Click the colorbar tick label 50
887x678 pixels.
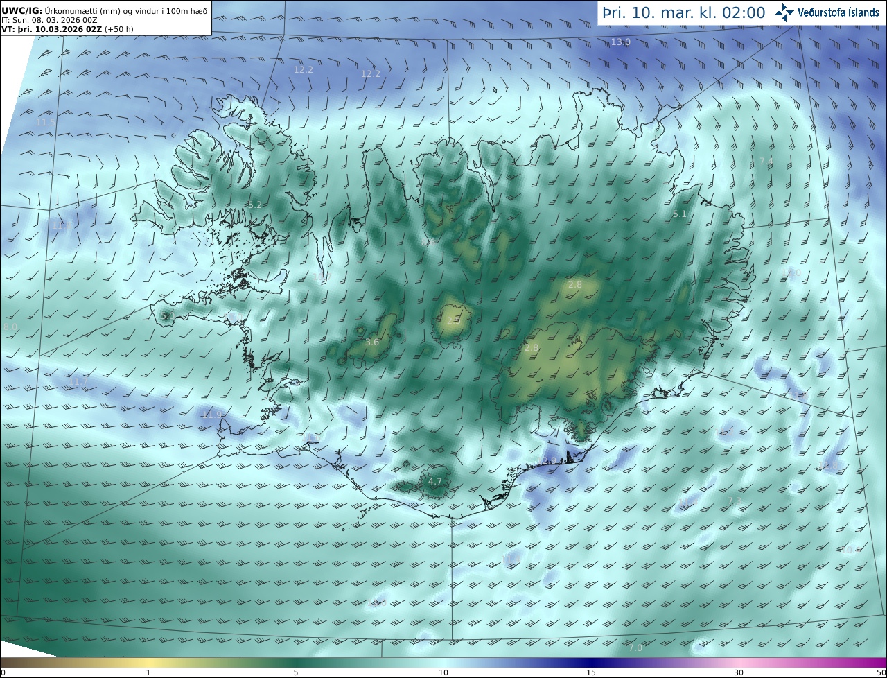click(881, 672)
